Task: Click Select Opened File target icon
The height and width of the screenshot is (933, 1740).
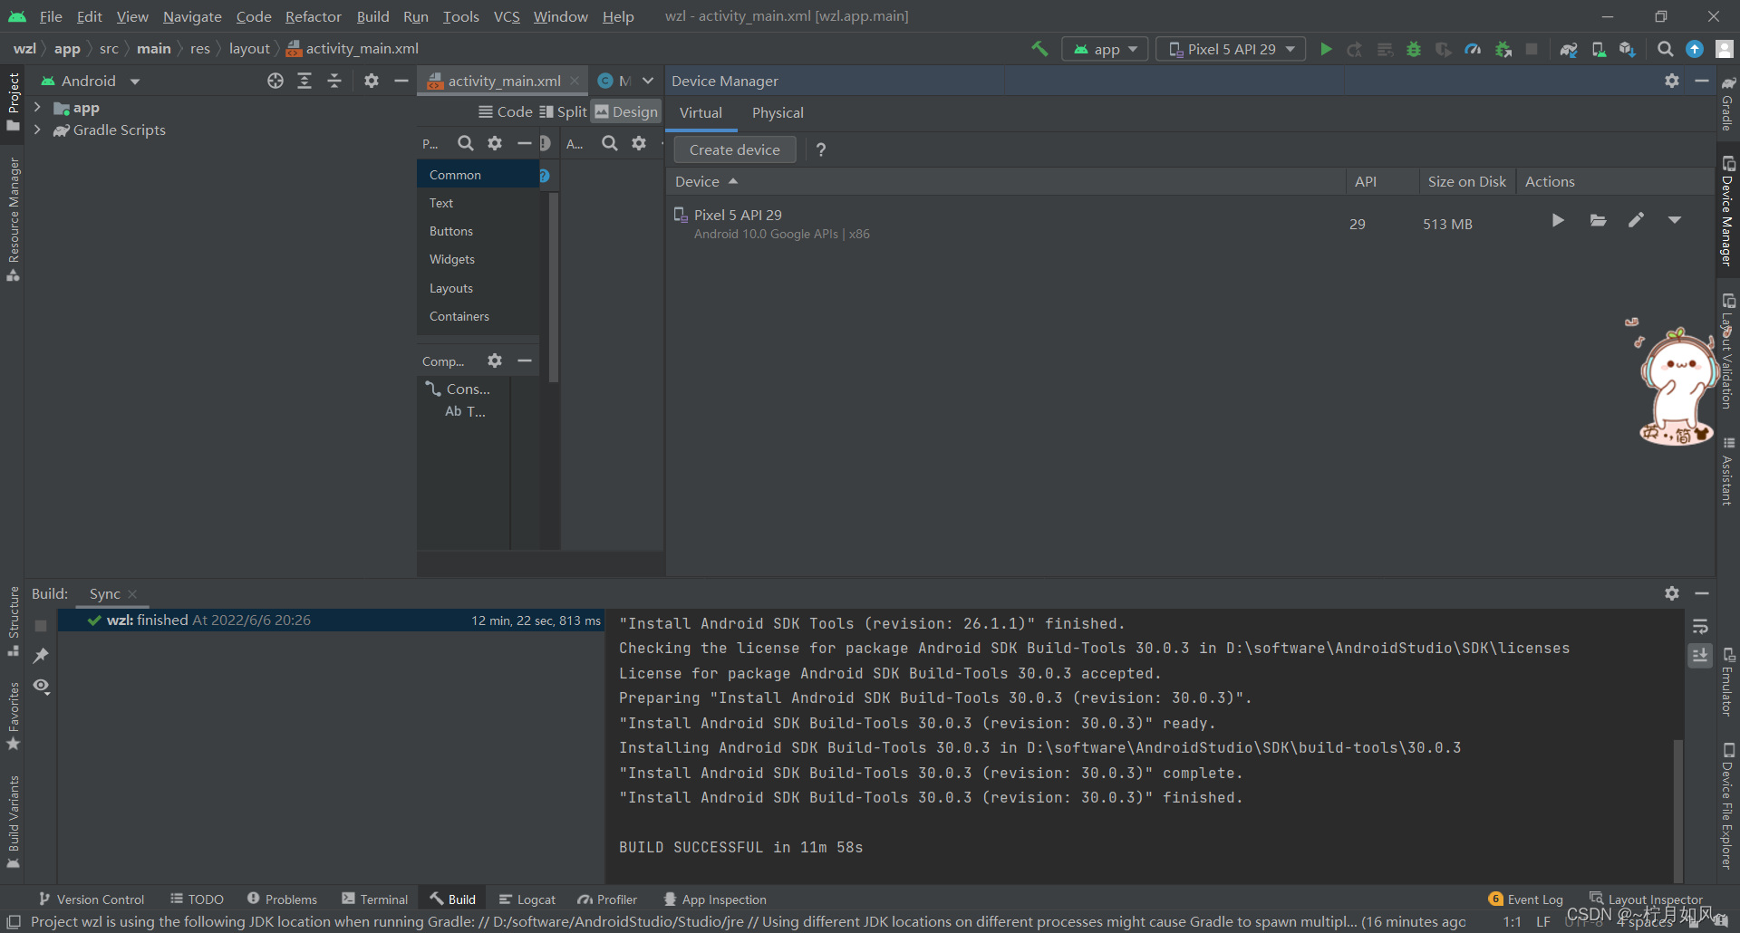Action: [x=275, y=81]
